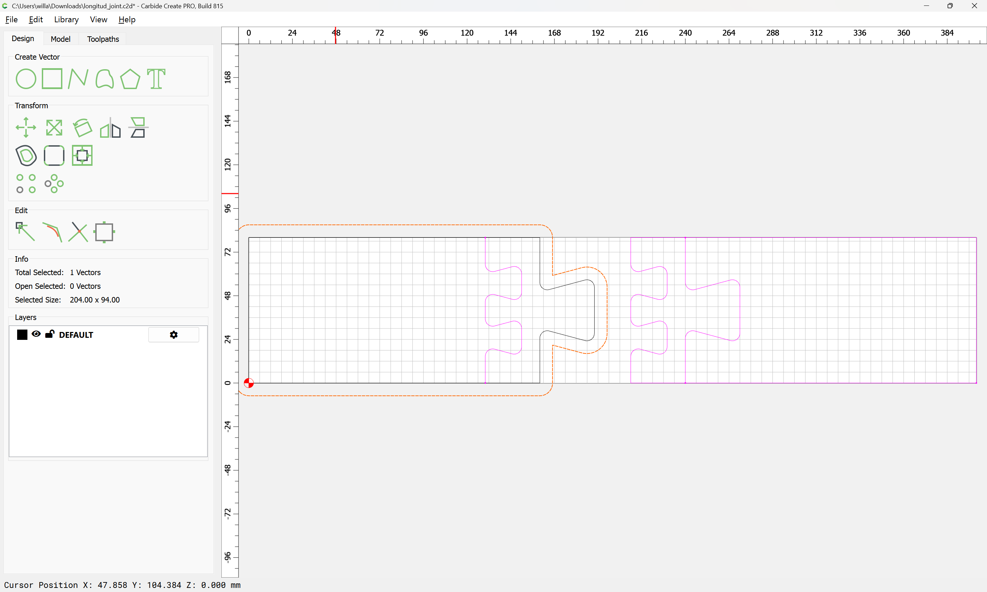Click the Cursor Position status readout
This screenshot has height=592, width=987.
[122, 585]
